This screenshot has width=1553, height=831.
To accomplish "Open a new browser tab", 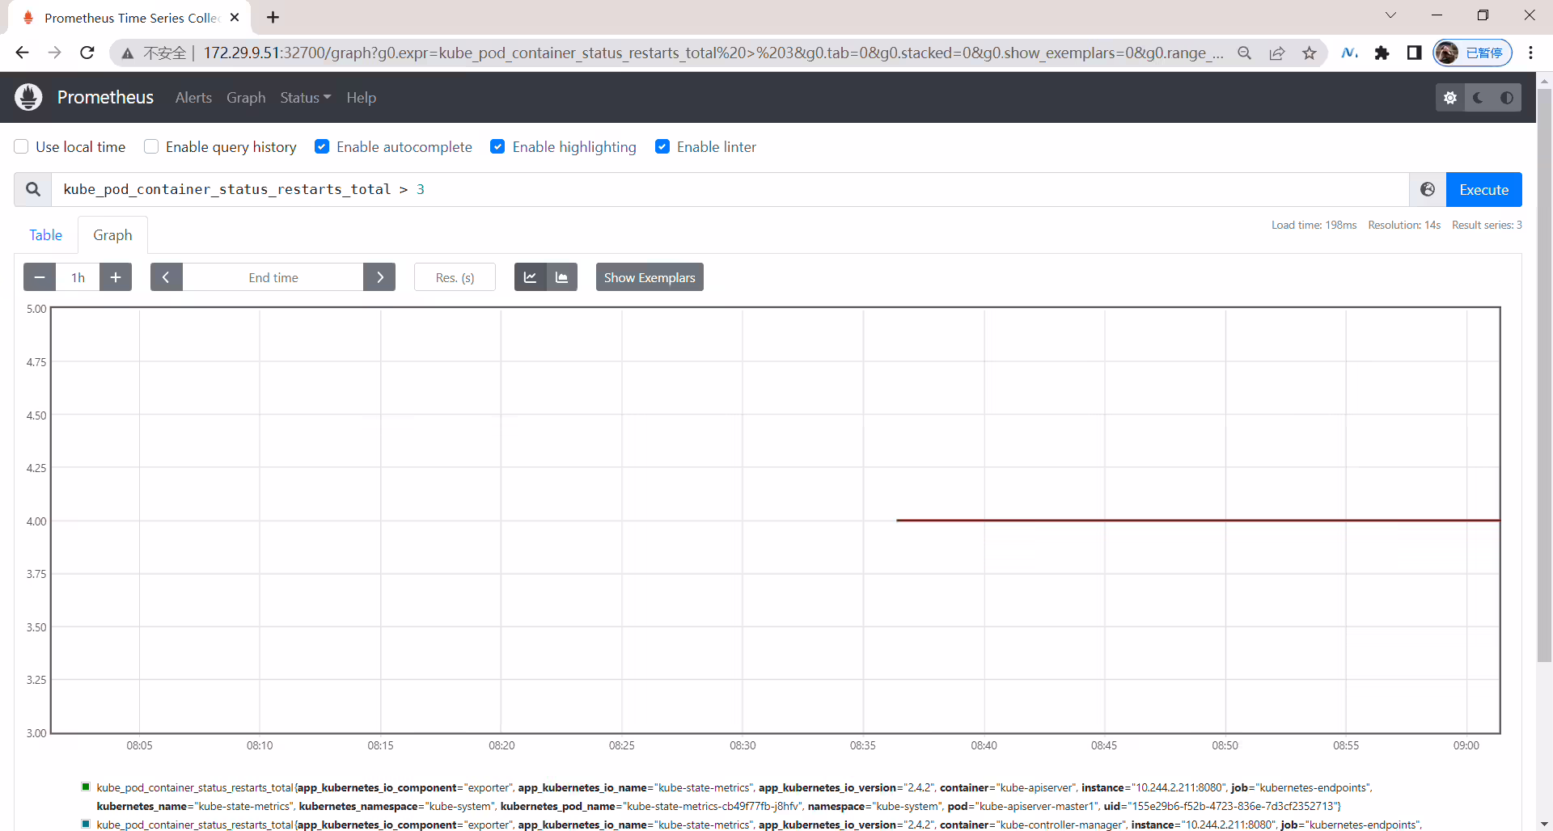I will (x=273, y=18).
